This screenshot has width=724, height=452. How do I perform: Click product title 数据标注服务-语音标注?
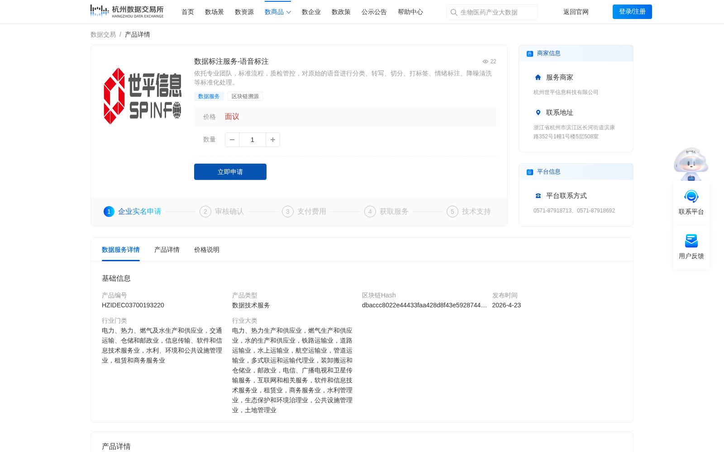click(x=231, y=61)
